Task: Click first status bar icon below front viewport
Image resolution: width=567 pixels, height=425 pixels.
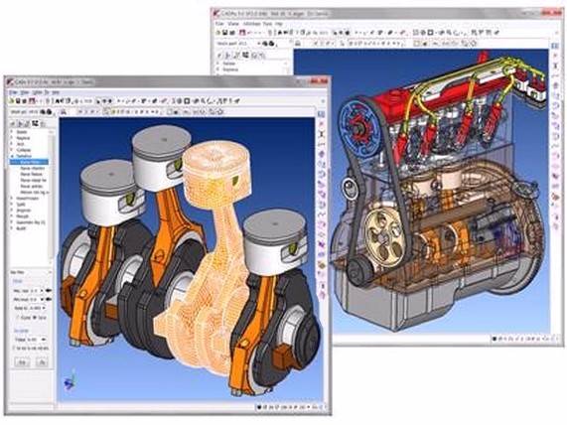Action: pyautogui.click(x=259, y=407)
